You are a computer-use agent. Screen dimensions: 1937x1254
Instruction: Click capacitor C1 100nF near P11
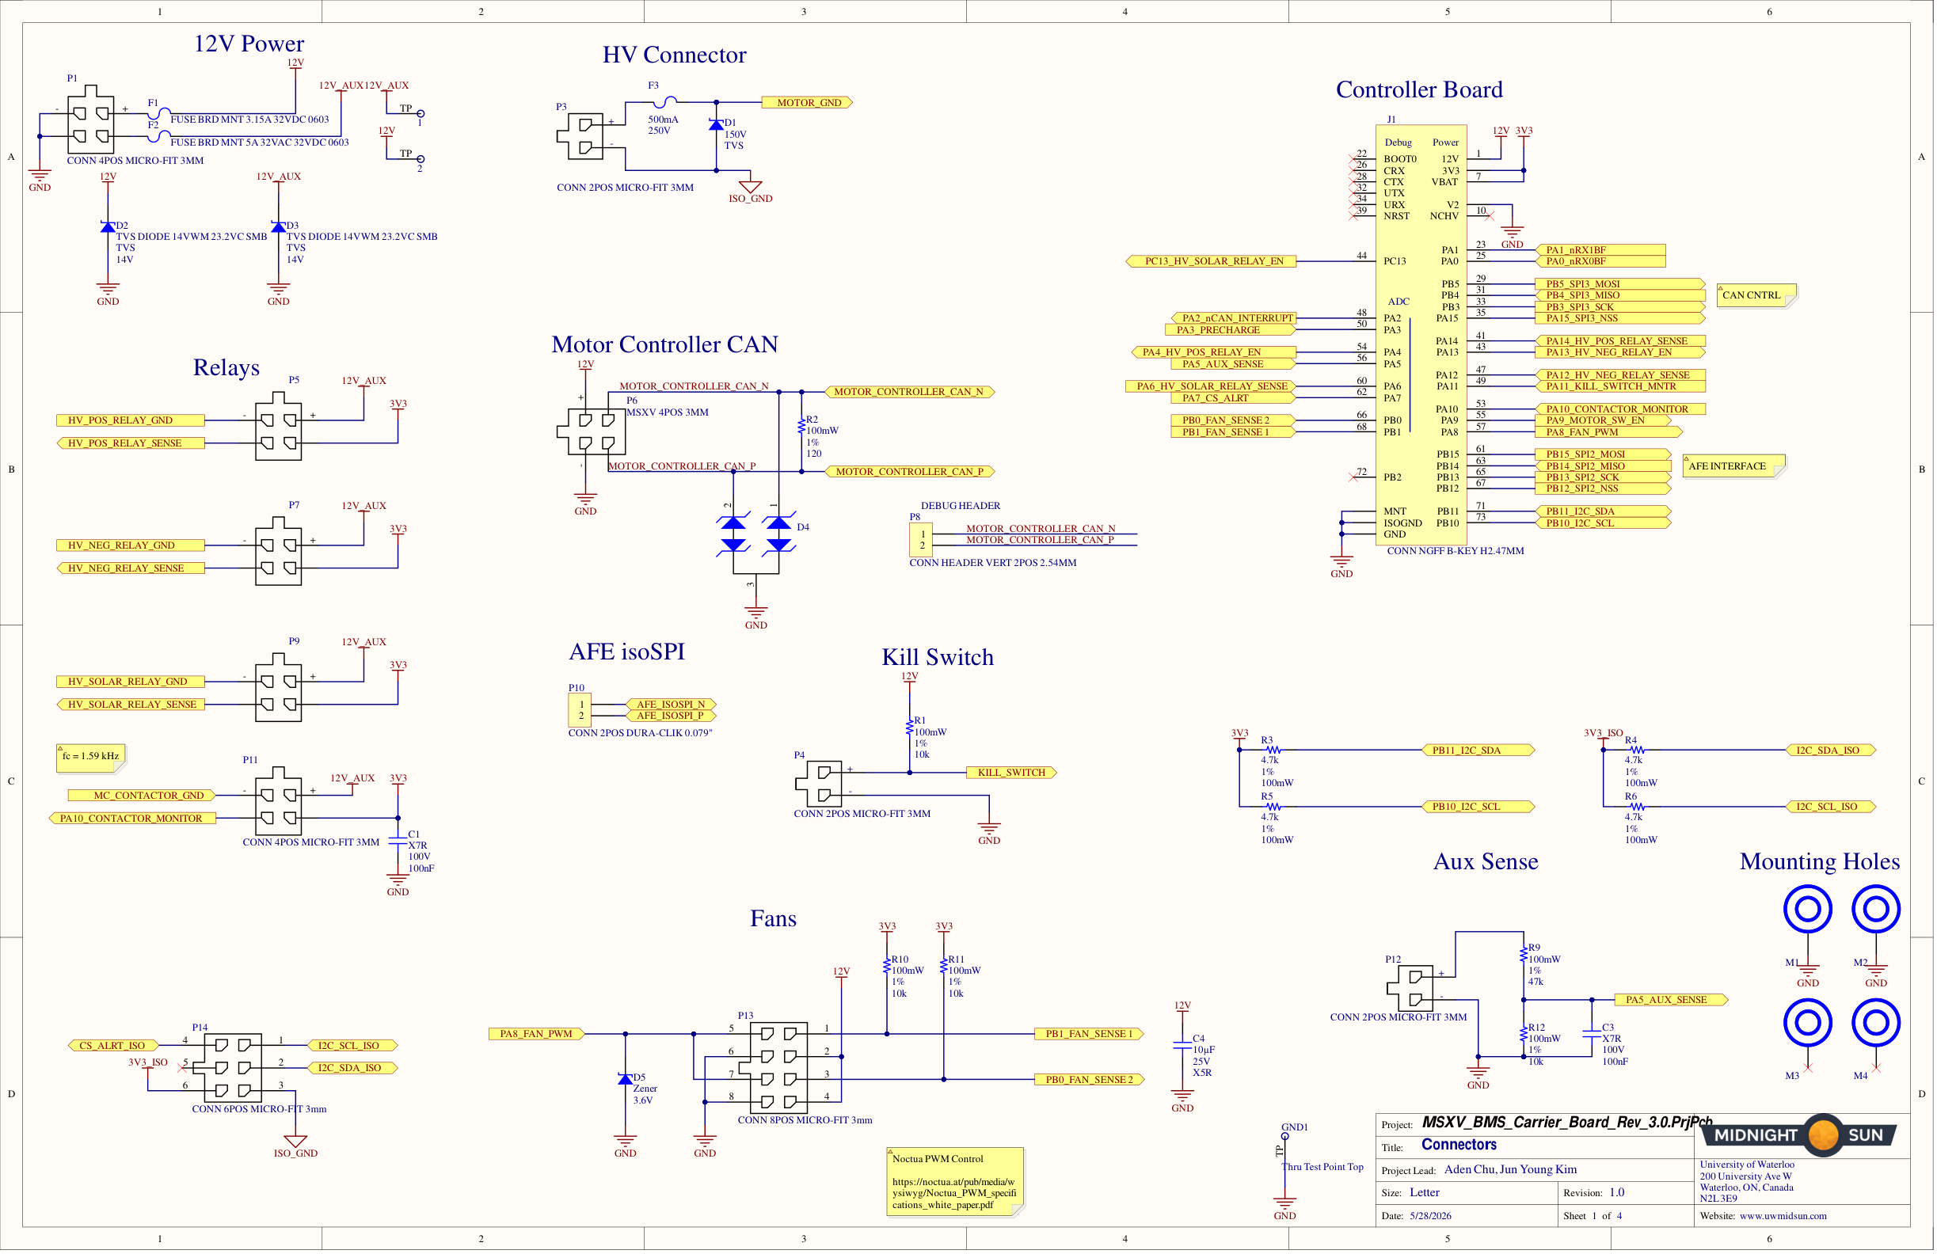click(x=398, y=841)
